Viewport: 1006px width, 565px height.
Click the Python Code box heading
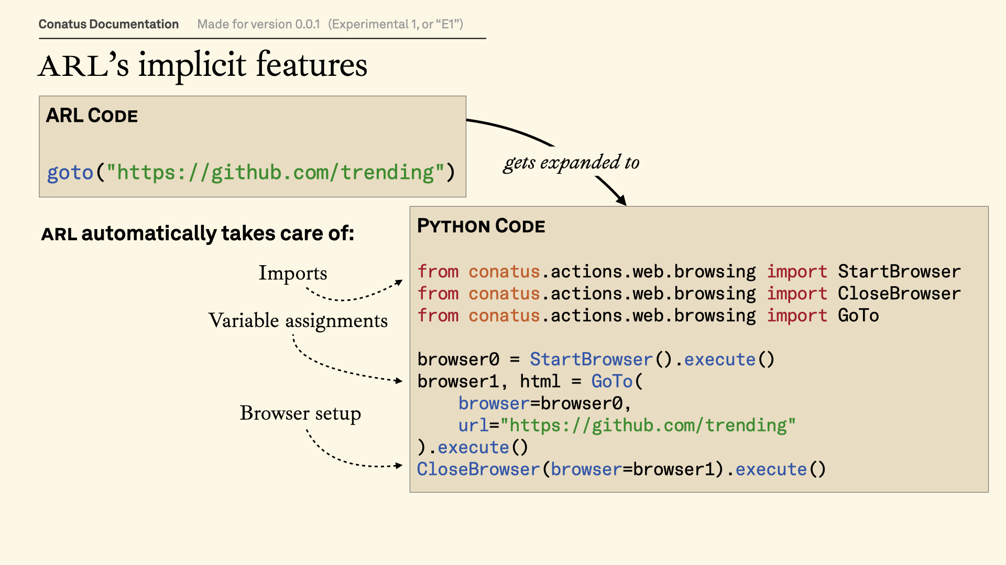(x=480, y=226)
